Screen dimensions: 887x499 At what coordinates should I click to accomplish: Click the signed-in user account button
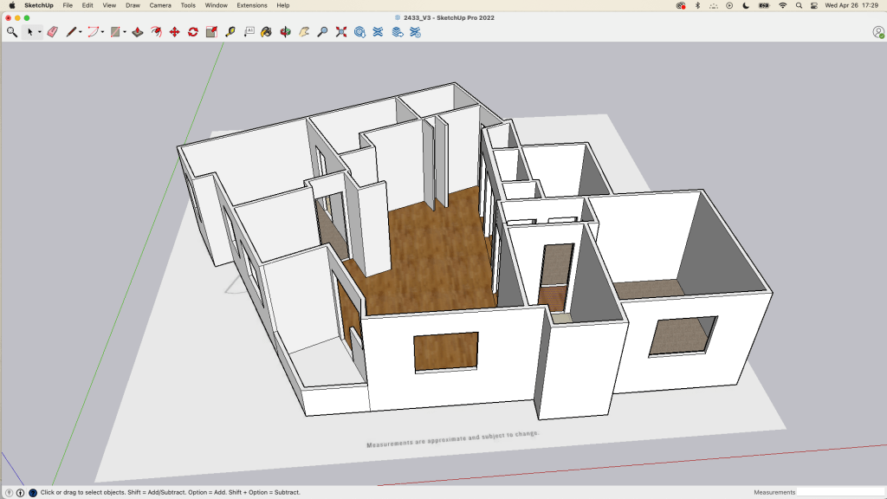click(877, 32)
